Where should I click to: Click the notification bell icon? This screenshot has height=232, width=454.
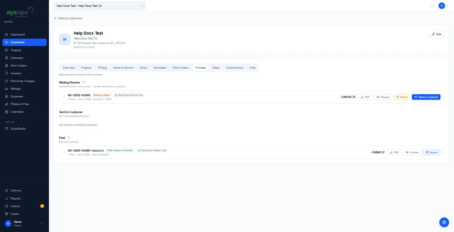click(x=432, y=6)
